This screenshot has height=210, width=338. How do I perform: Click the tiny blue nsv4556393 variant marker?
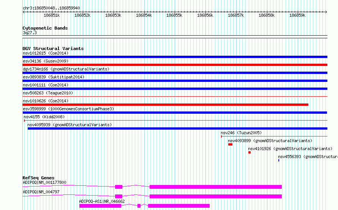(279, 160)
